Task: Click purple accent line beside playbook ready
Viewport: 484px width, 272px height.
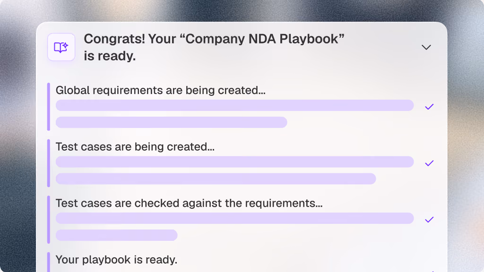Action: 49,262
